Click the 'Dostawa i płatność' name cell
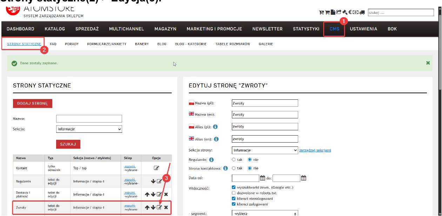The image size is (442, 216). pos(29,194)
